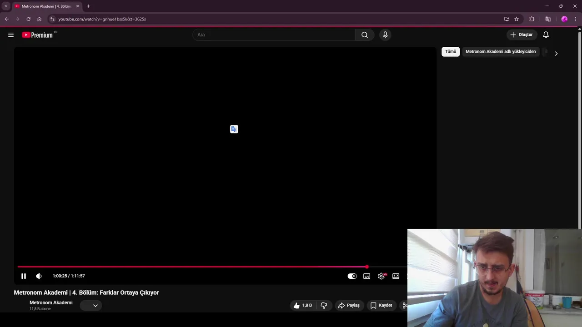Save video with Kaydet button
Image resolution: width=582 pixels, height=327 pixels.
(381, 306)
